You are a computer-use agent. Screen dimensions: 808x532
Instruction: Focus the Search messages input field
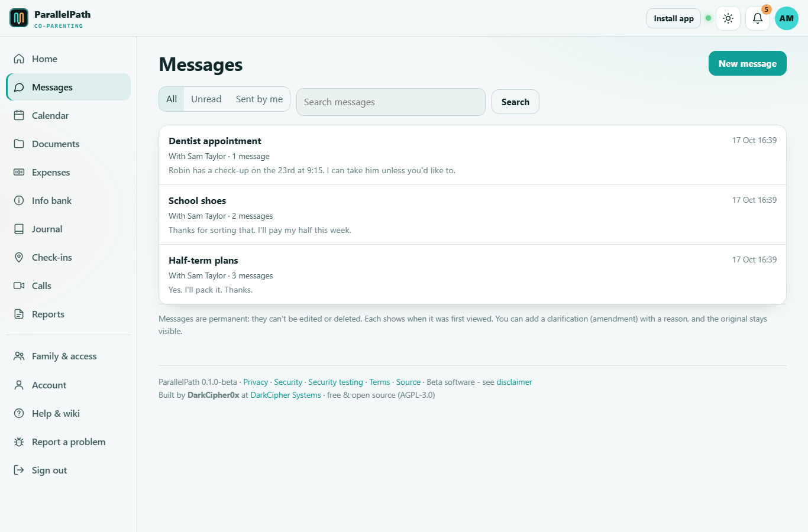tap(391, 102)
